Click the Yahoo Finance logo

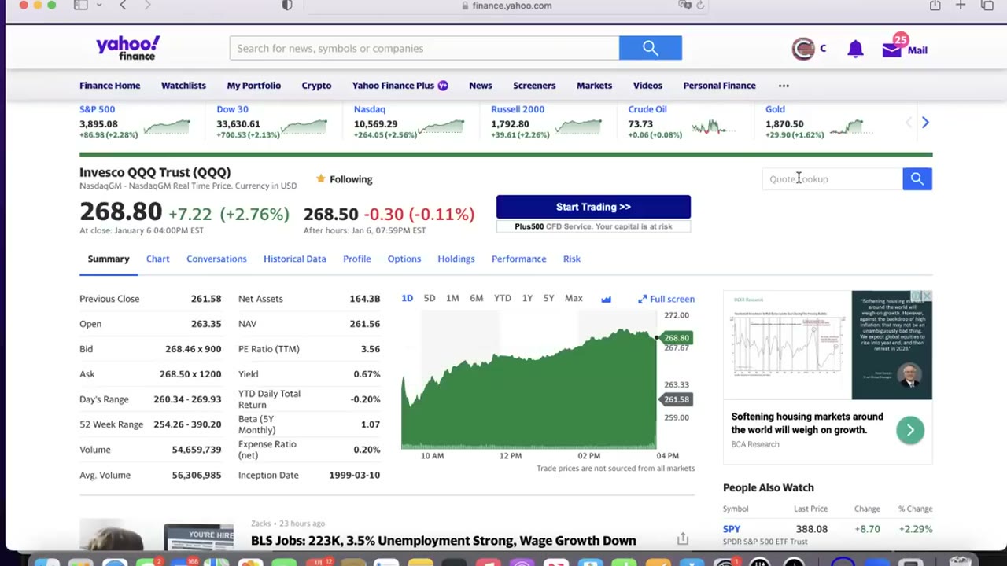tap(127, 48)
